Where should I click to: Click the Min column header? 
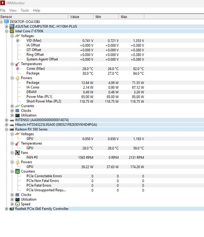click(106, 17)
